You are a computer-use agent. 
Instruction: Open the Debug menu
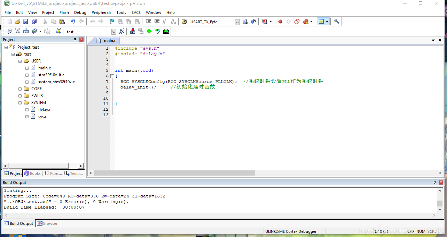tap(80, 12)
